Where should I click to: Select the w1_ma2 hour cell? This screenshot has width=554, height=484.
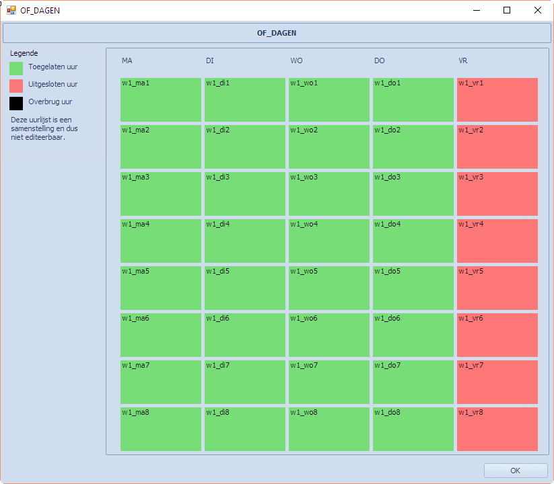161,147
